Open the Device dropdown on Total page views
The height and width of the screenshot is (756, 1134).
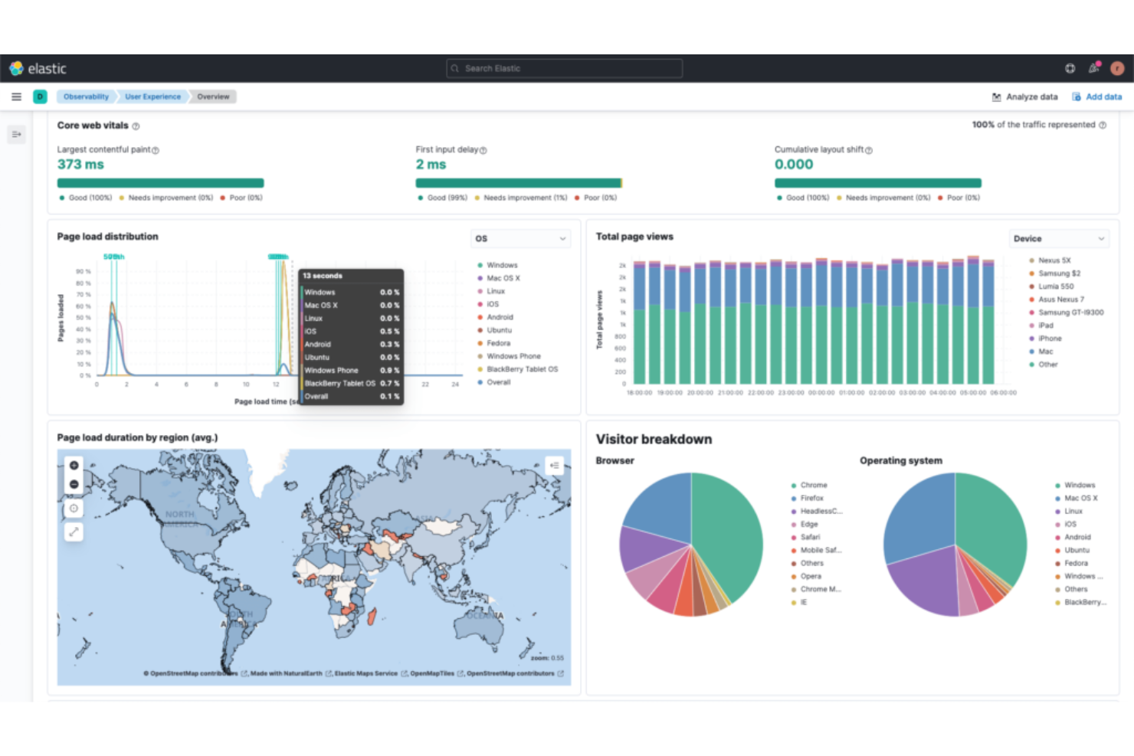[x=1058, y=238]
